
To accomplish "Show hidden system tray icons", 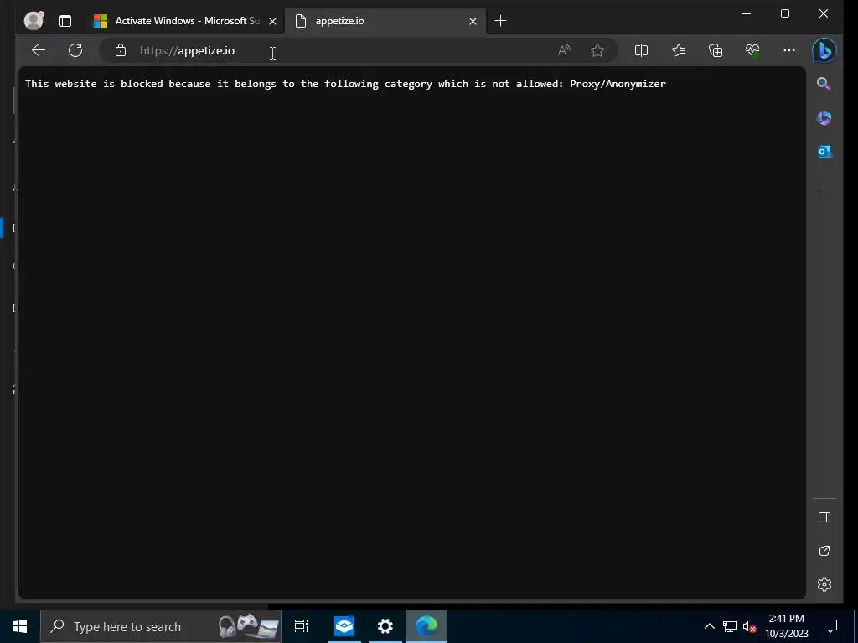I will [709, 626].
